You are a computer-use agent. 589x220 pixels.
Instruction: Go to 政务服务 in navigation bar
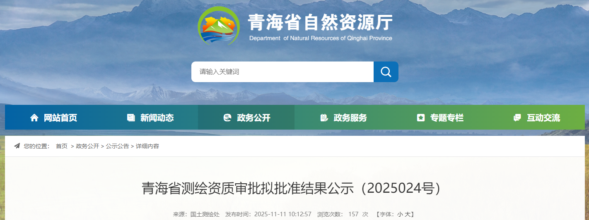pos(350,118)
